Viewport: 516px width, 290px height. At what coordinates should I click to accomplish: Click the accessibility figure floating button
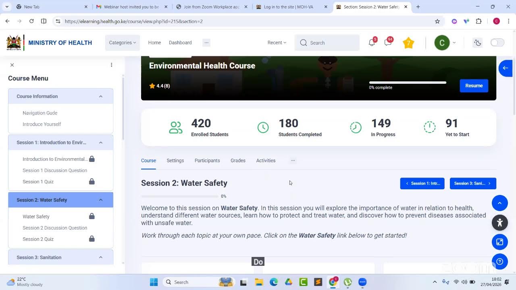pyautogui.click(x=499, y=222)
